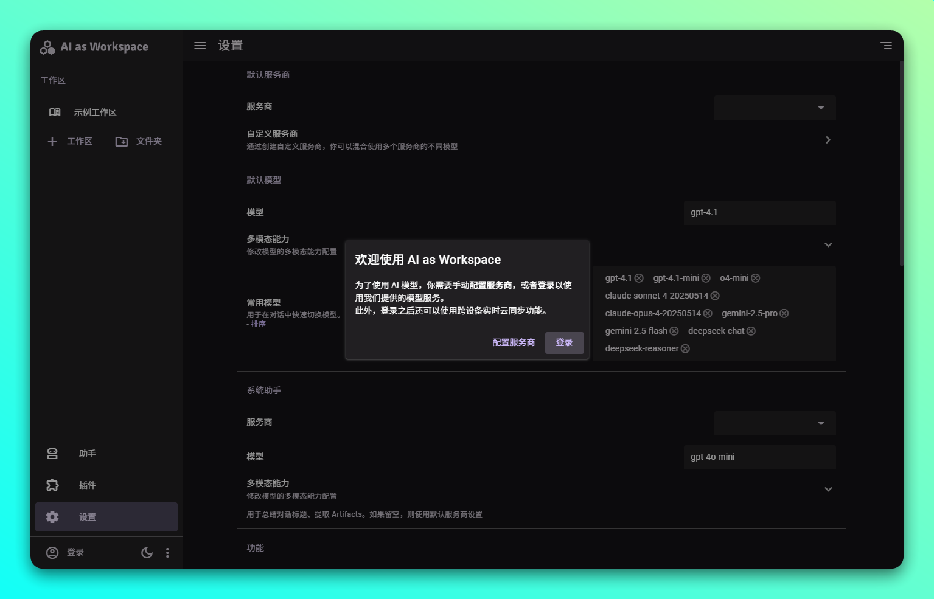The width and height of the screenshot is (934, 599).
Task: Remove gemini-2.5-pro chip
Action: click(784, 313)
